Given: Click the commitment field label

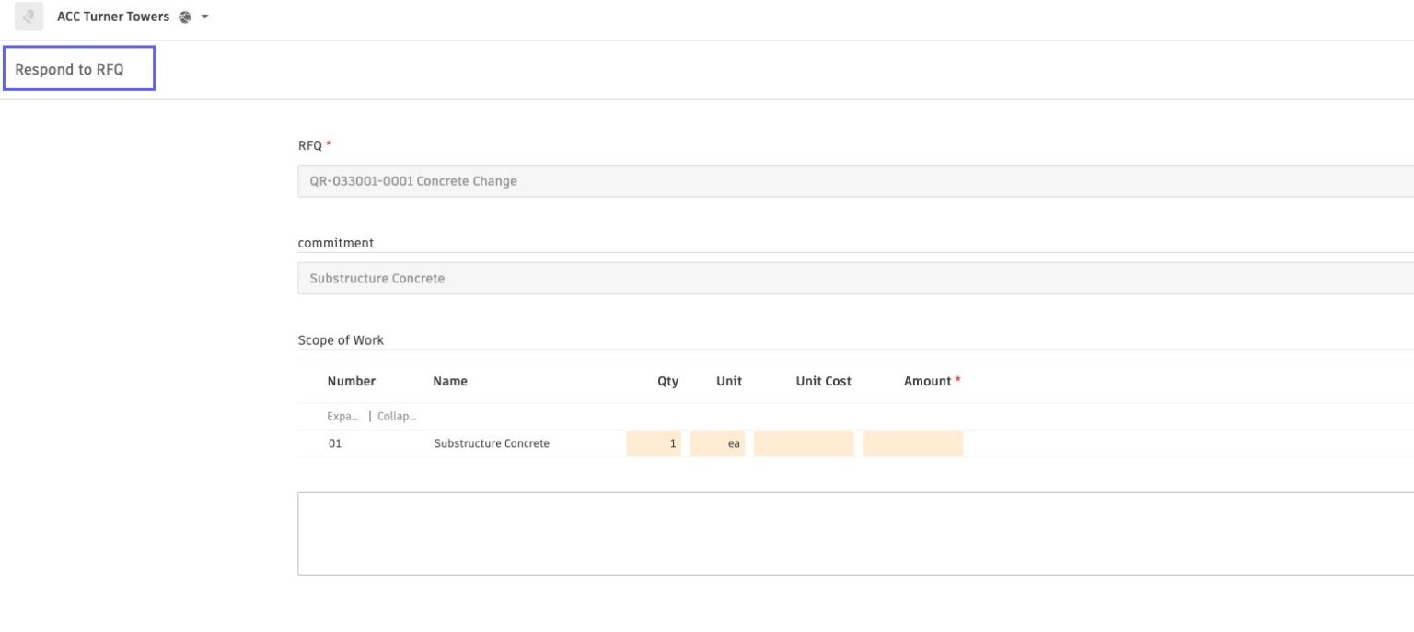Looking at the screenshot, I should click(x=335, y=243).
